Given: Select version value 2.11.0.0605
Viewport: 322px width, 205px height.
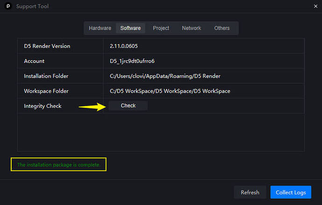Looking at the screenshot, I should point(124,46).
